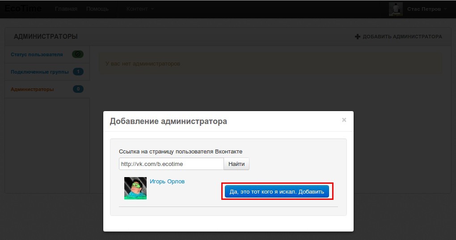Click the Vkontakte page URL input field
456x240 pixels.
pyautogui.click(x=171, y=164)
